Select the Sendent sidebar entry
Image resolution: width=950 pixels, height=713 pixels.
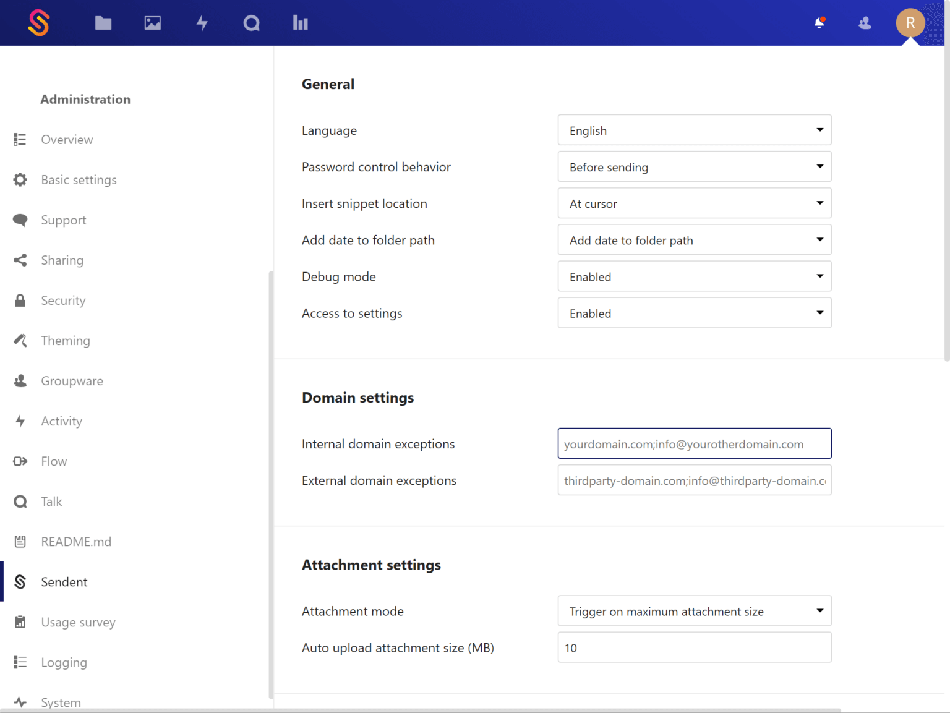(64, 581)
